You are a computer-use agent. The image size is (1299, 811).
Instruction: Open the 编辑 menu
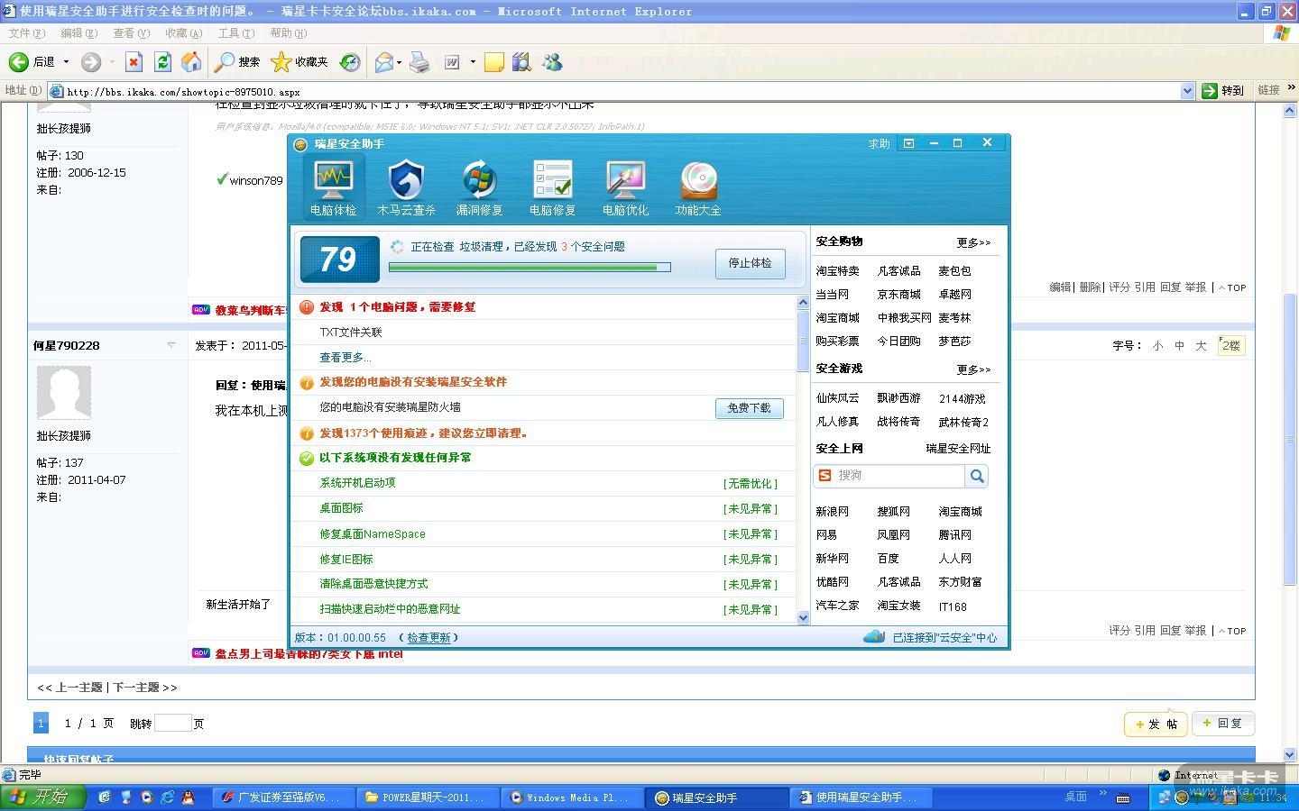coord(78,33)
